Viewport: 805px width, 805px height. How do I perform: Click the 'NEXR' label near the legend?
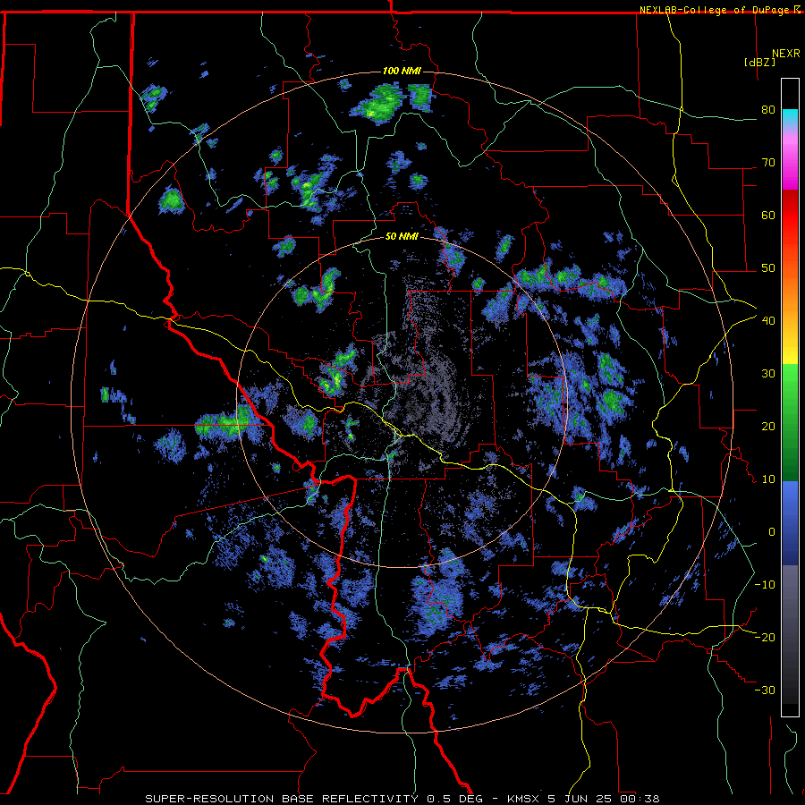786,54
